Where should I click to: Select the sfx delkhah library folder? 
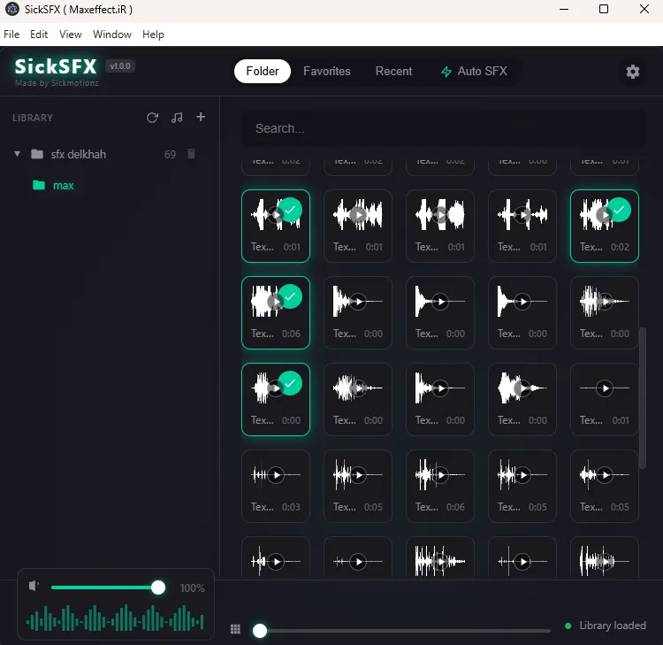click(x=78, y=155)
